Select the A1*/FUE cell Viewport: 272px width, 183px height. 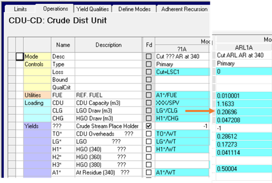[x=181, y=95]
